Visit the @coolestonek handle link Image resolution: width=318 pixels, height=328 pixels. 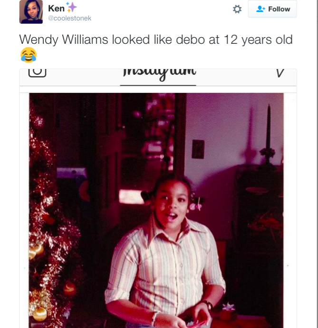tap(69, 18)
